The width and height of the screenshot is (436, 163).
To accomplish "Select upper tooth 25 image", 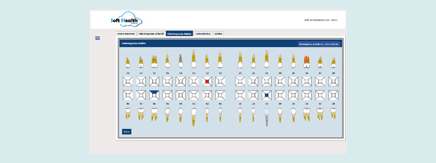I will [x=293, y=61].
